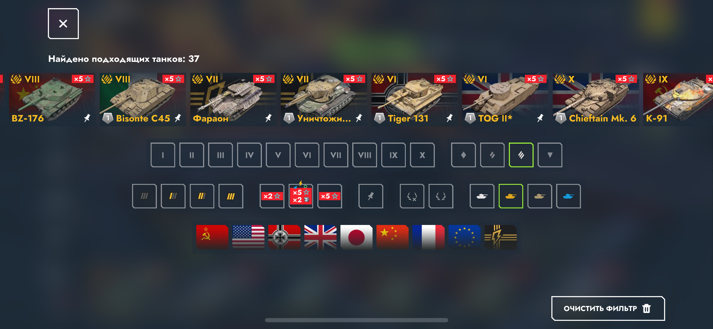Choose the French flag nation filter

pos(428,237)
